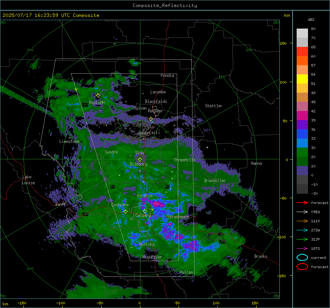330x308 pixels.
Task: Click the Stettler city label
Action: [214, 106]
